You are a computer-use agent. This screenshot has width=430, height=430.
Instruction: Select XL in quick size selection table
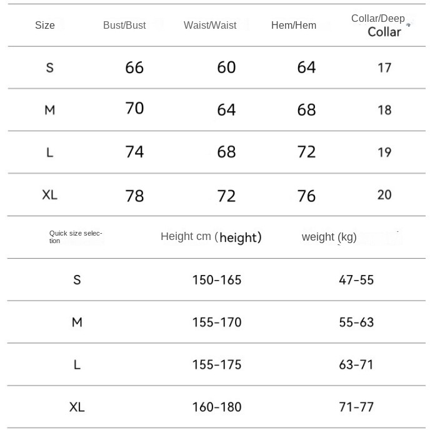77,407
